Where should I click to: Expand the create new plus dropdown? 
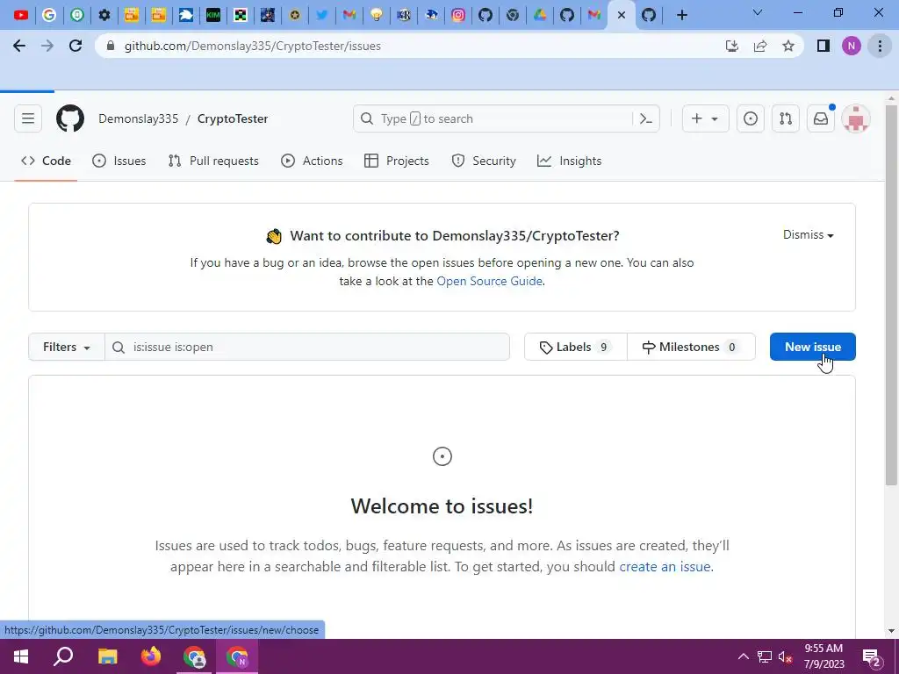[x=705, y=118]
